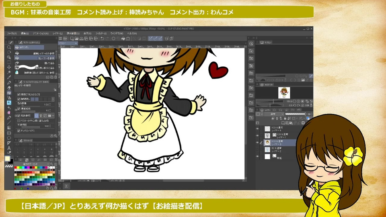The height and width of the screenshot is (217, 386).
Task: Click the New canvas icon in command bar
Action: pos(72,39)
